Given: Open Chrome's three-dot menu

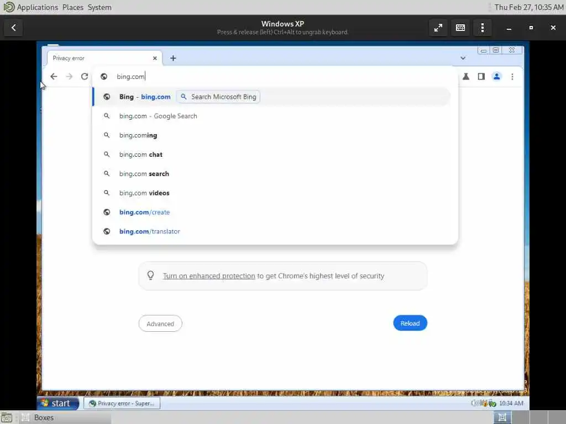Looking at the screenshot, I should click(x=512, y=76).
